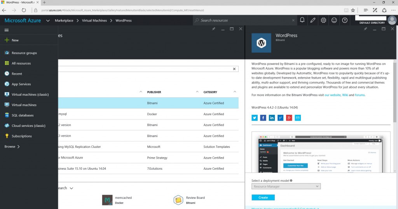This screenshot has width=398, height=209.
Task: Select the highlighted Bitnami Azure Certified row
Action: [148, 103]
